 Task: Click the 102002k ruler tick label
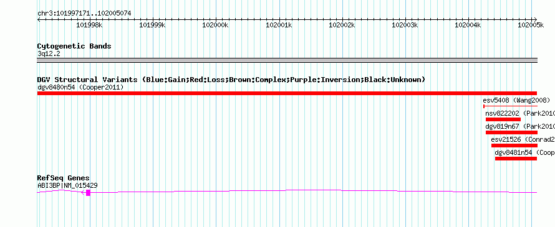[x=342, y=25]
